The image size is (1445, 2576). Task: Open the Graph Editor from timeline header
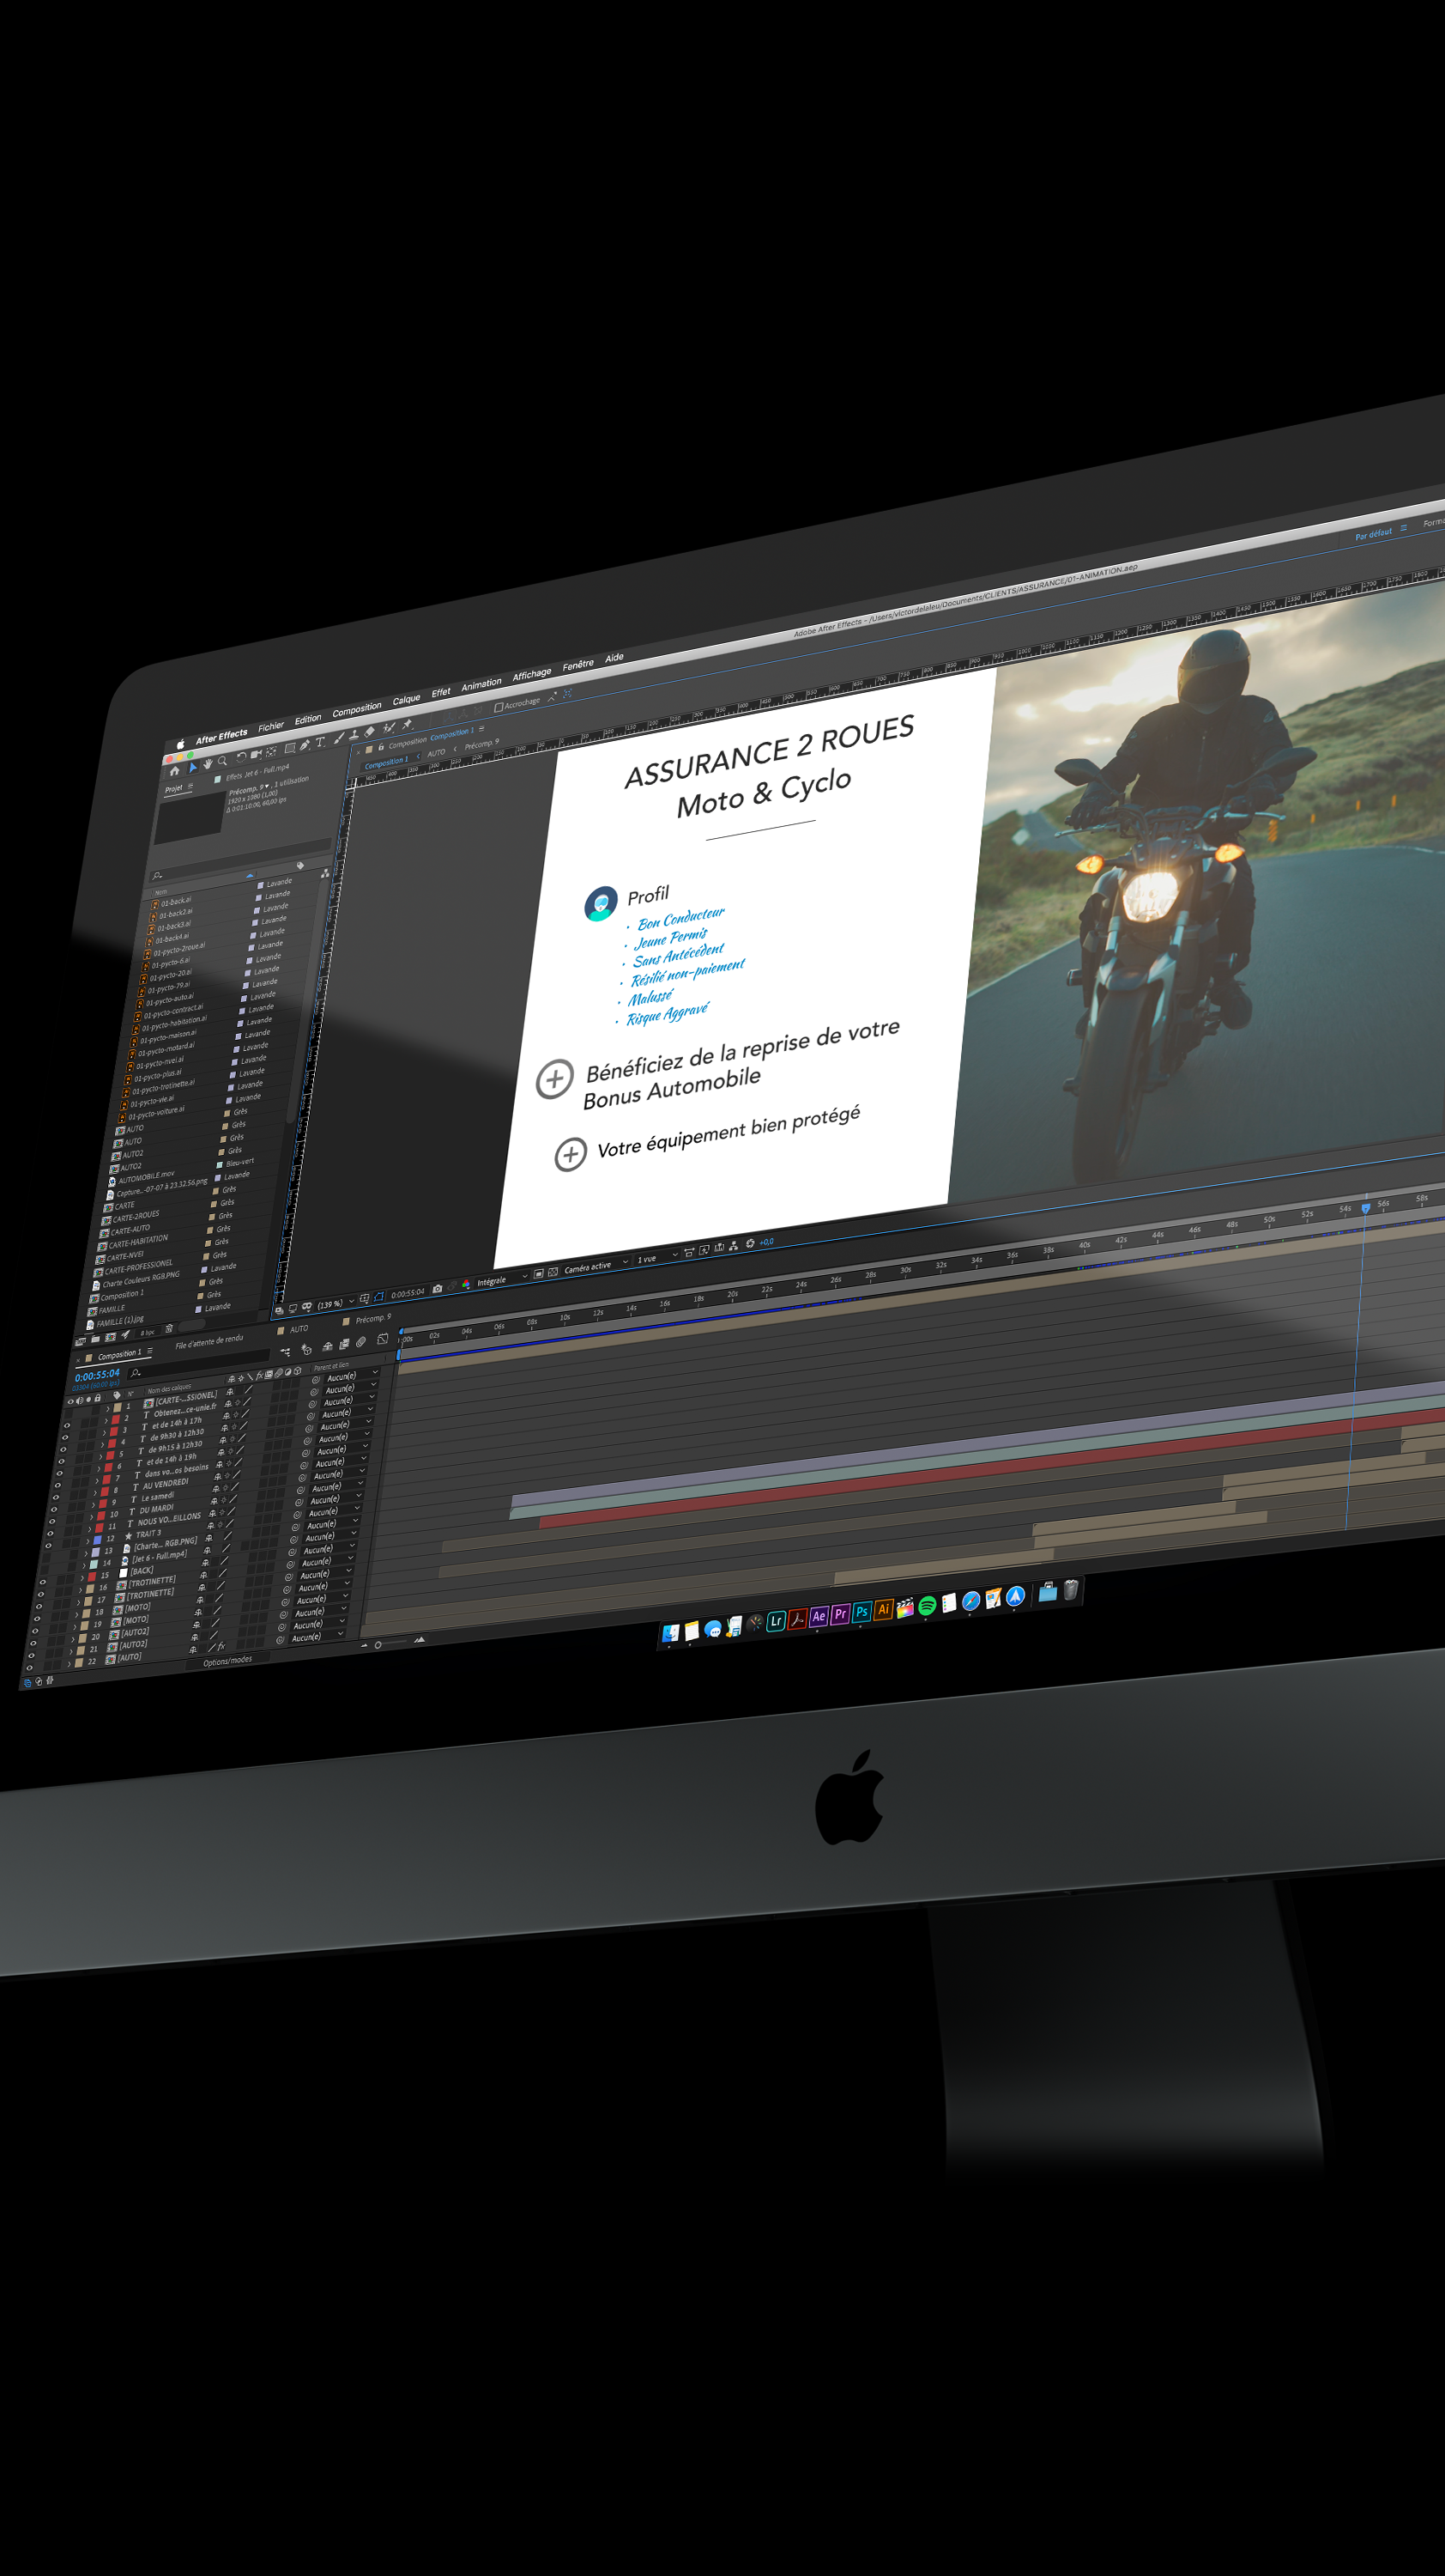(383, 1338)
